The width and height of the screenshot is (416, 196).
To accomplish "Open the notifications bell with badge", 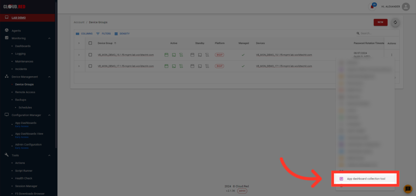I will tap(372, 7).
